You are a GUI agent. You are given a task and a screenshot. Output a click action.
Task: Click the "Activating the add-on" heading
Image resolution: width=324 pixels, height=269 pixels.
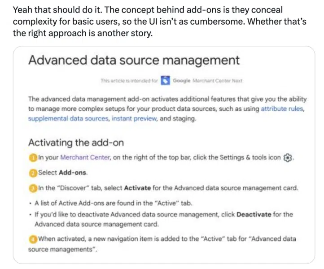76,143
